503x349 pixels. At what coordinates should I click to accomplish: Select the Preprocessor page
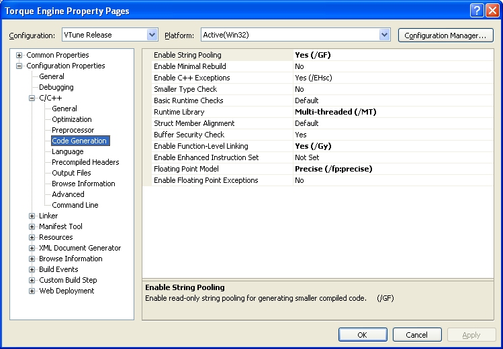pyautogui.click(x=73, y=130)
